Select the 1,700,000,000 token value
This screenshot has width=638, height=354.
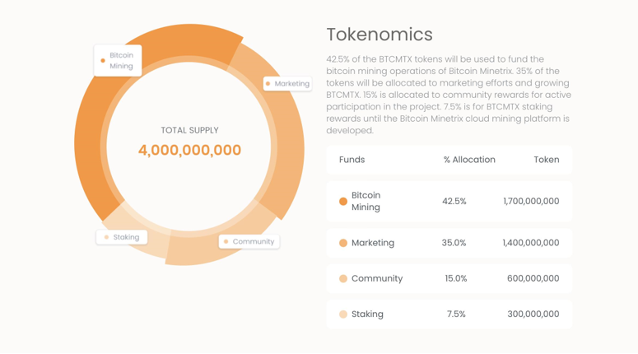tap(531, 201)
